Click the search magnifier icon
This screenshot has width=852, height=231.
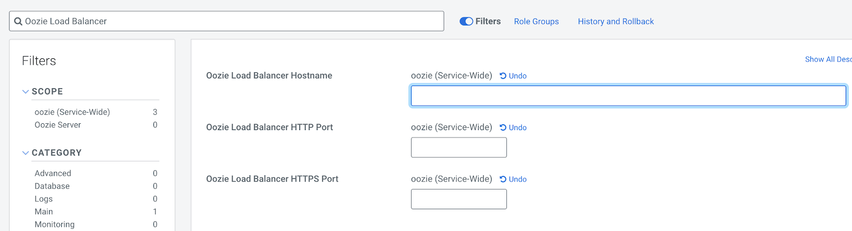[x=18, y=21]
